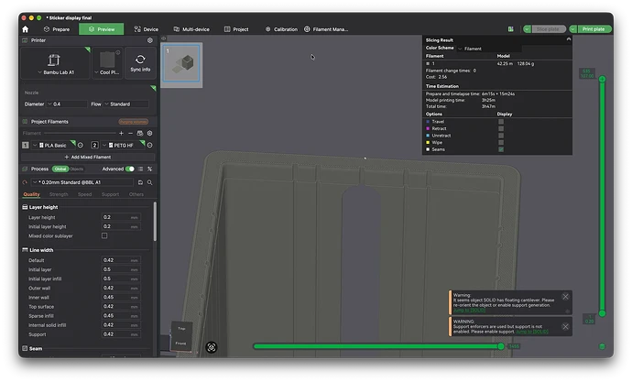The height and width of the screenshot is (382, 632).
Task: Toggle Retract display checkbox
Action: [501, 128]
